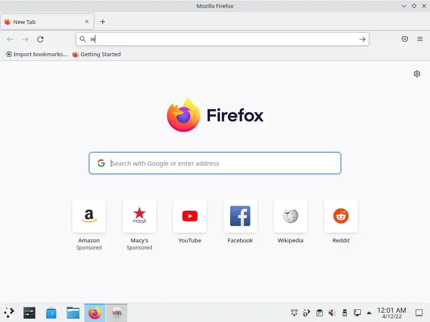The image size is (430, 322).
Task: Click Import bookmarks in bookmarks toolbar
Action: 36,54
